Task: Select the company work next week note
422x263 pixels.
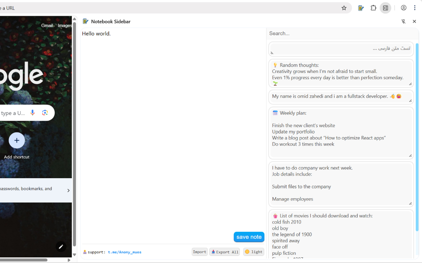Action: (x=341, y=184)
